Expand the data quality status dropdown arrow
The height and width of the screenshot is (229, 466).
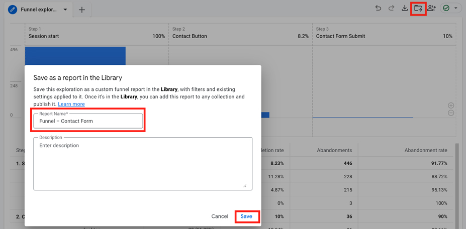pyautogui.click(x=455, y=9)
